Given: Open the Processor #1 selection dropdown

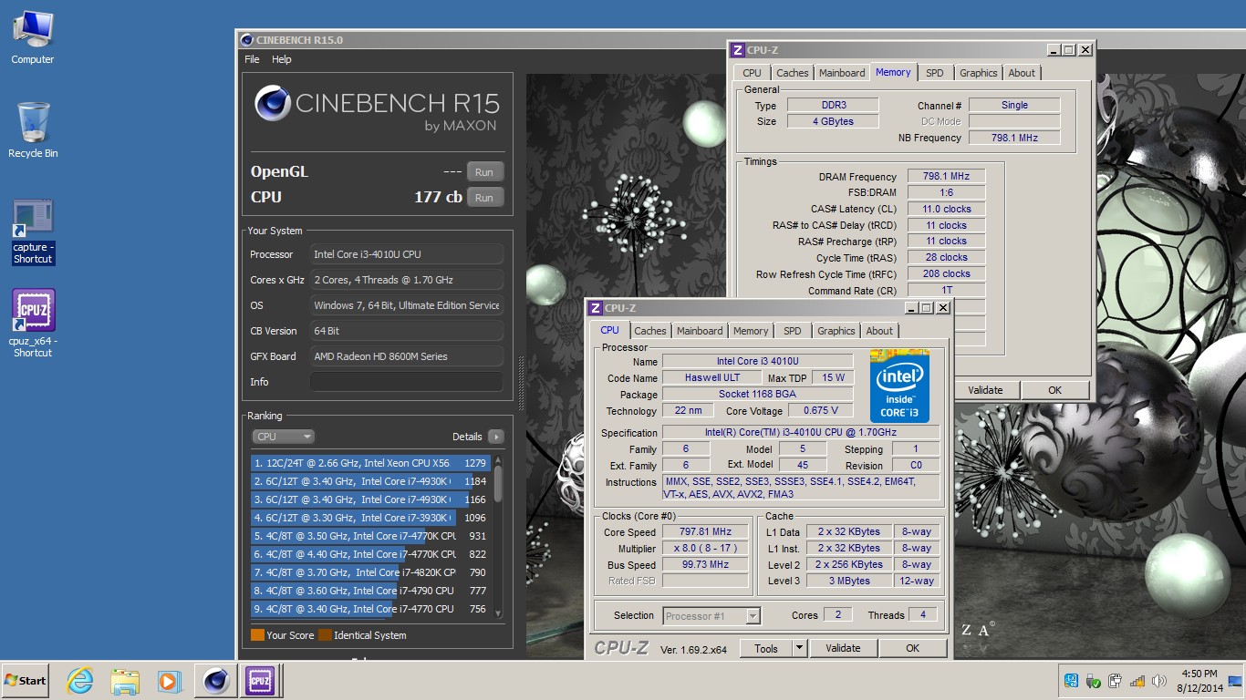Looking at the screenshot, I should click(x=711, y=616).
